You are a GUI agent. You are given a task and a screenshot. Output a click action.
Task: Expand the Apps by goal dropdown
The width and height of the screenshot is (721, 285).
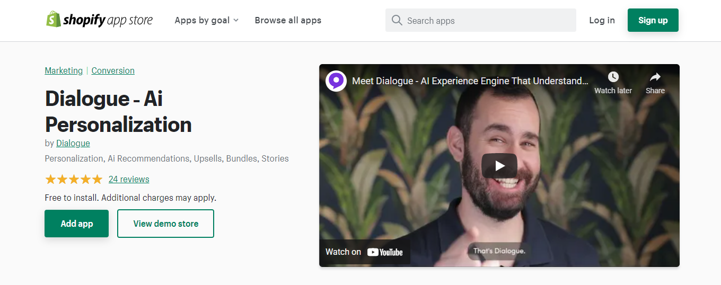(x=206, y=20)
